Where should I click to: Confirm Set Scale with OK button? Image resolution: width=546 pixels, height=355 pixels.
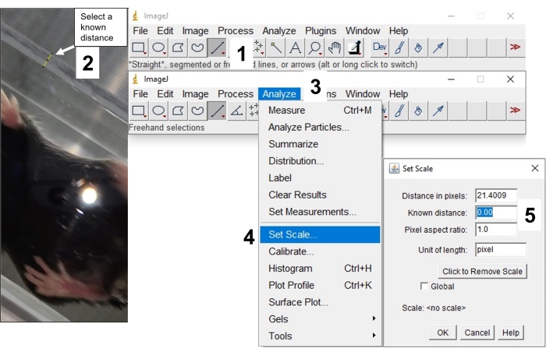click(x=442, y=332)
